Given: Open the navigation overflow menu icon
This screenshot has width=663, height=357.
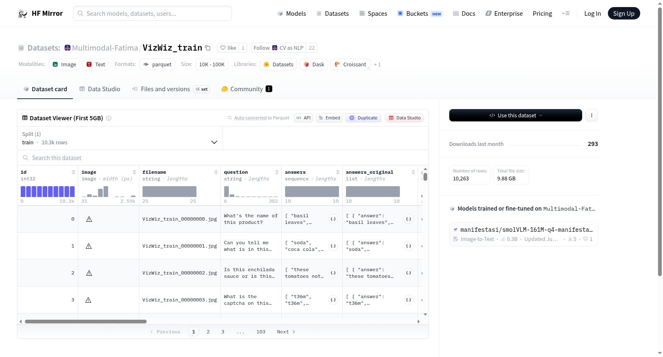Looking at the screenshot, I should 566,14.
